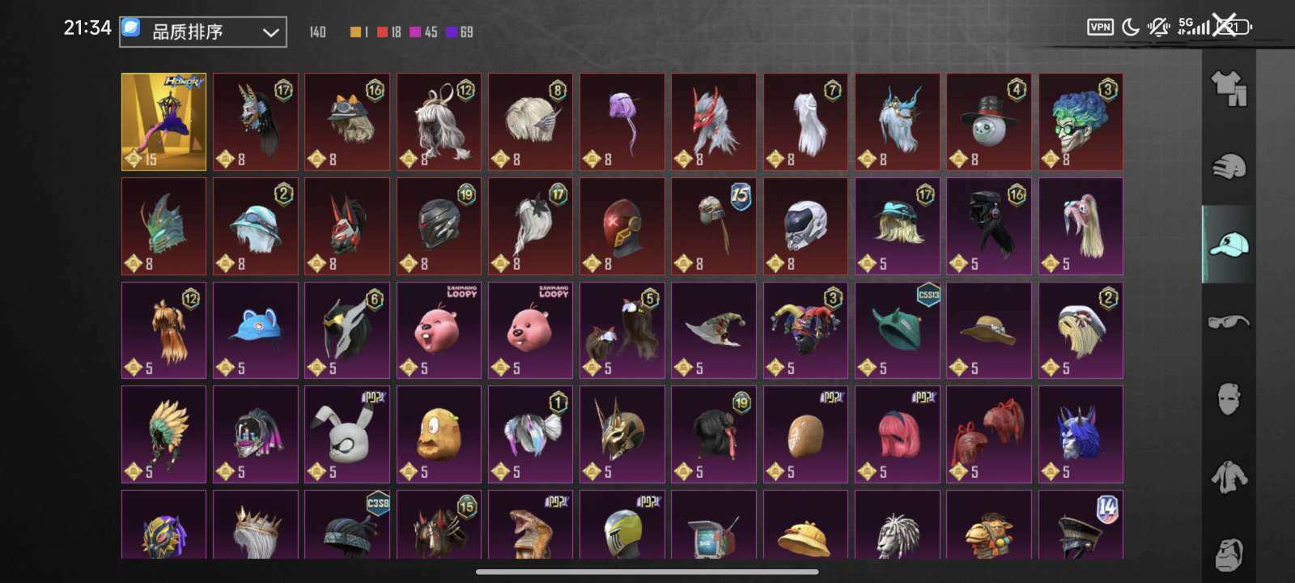The width and height of the screenshot is (1295, 583).
Task: Select the blue bear cap item
Action: pos(255,330)
